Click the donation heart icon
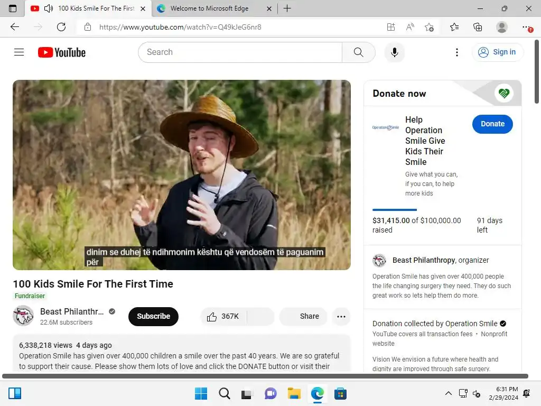This screenshot has width=541, height=406. pyautogui.click(x=503, y=93)
